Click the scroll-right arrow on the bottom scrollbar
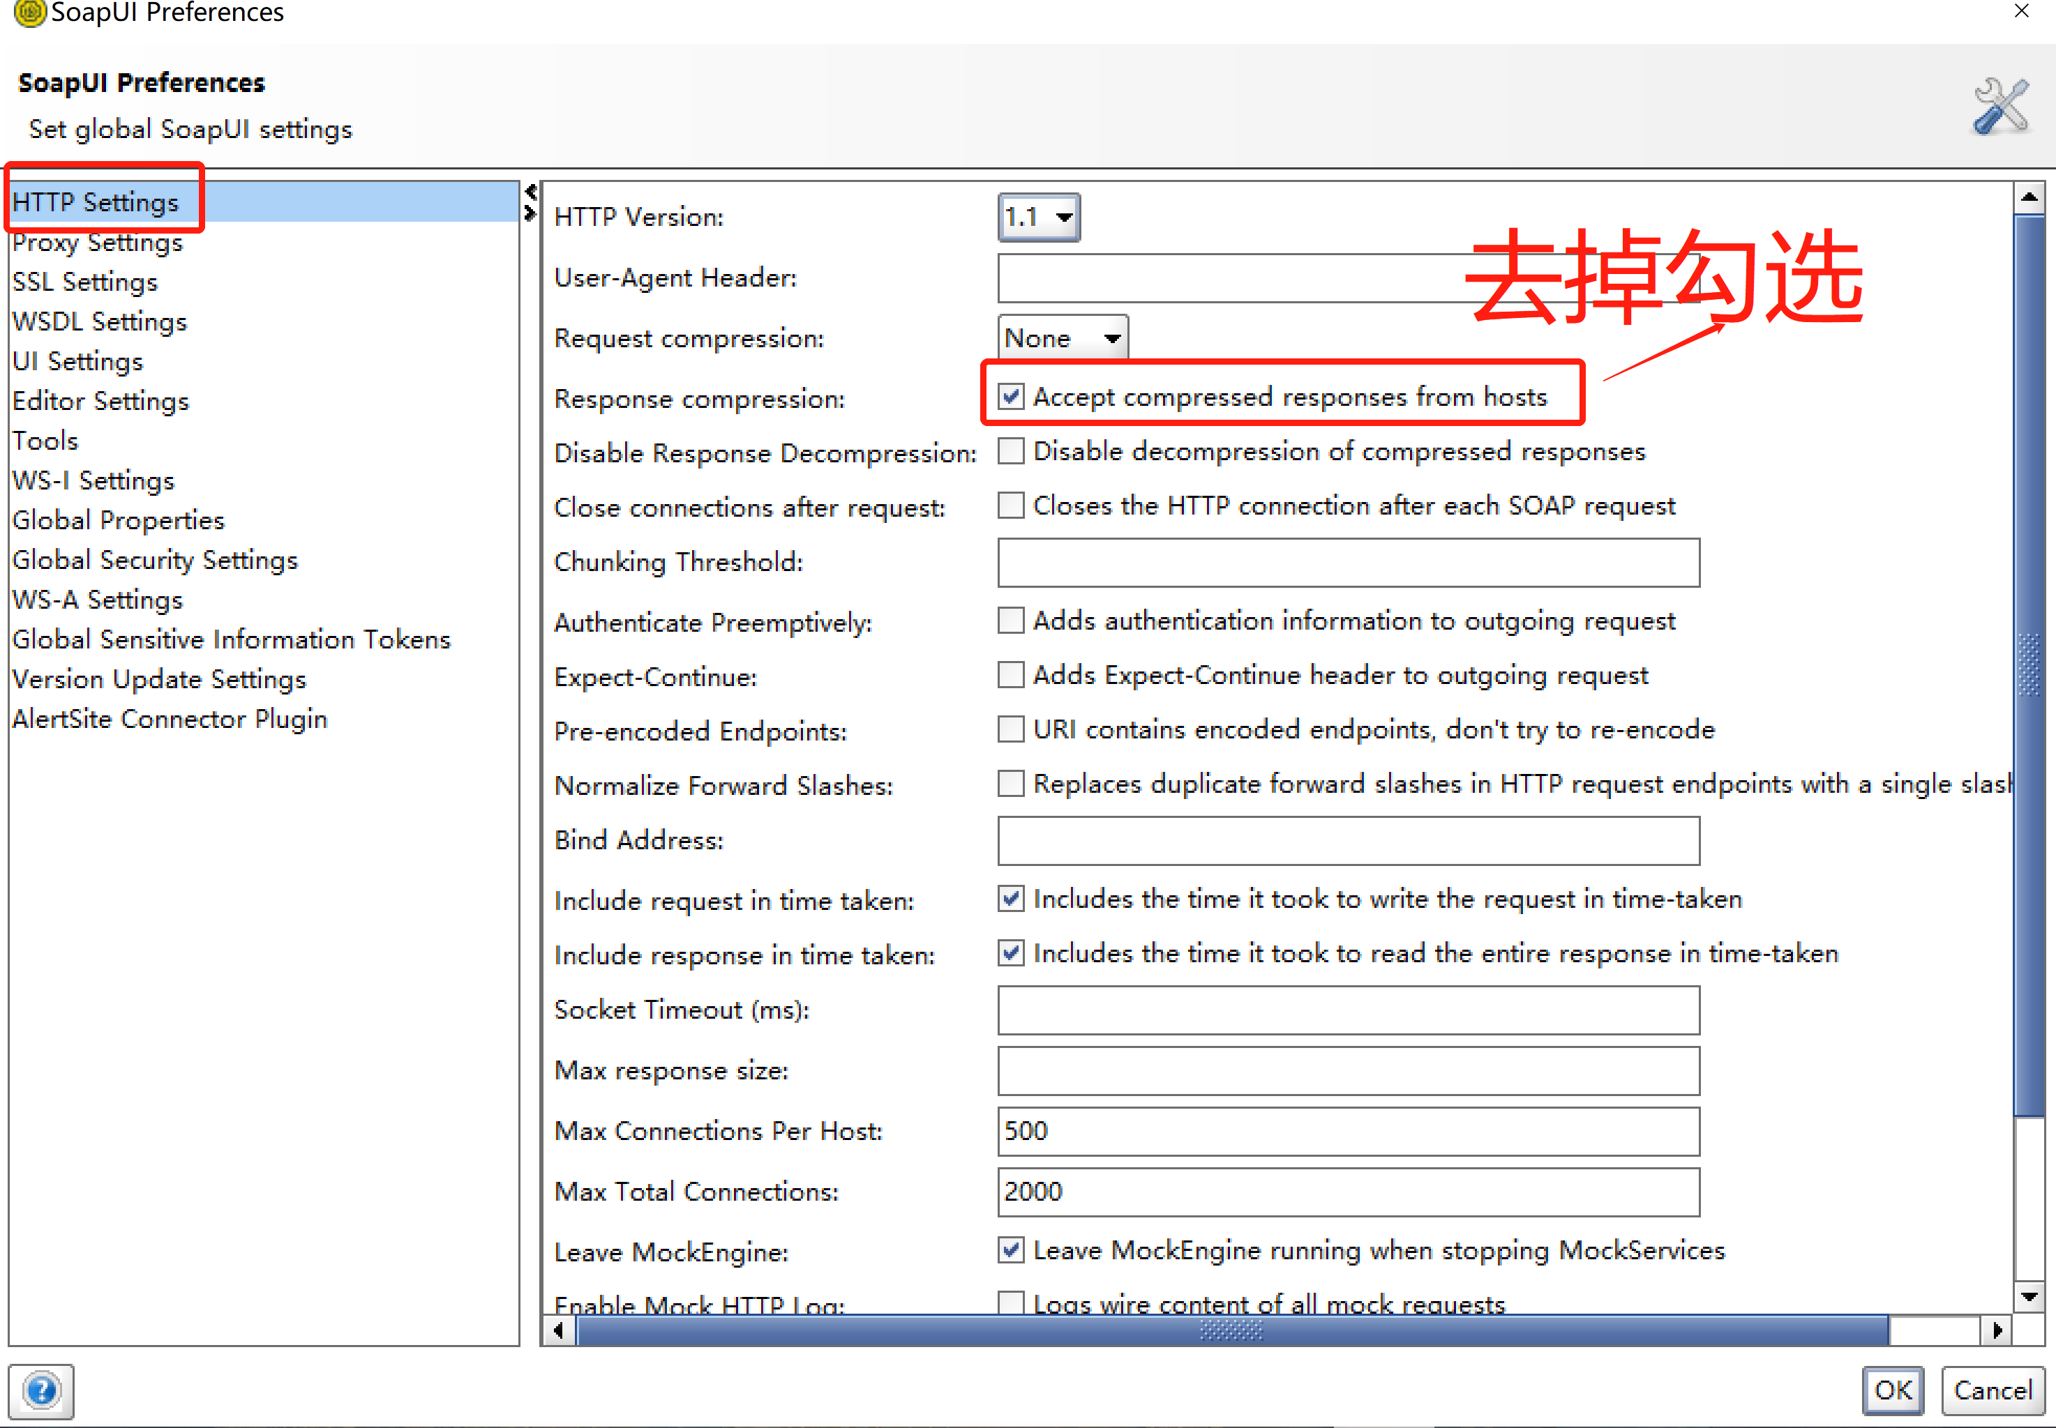 pyautogui.click(x=1999, y=1330)
